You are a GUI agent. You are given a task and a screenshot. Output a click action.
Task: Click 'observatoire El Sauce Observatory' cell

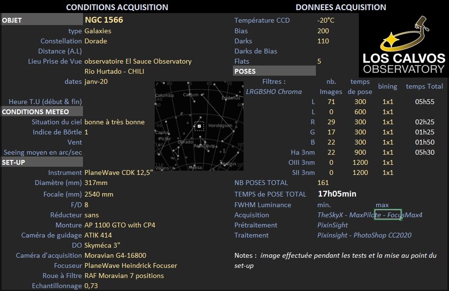[138, 61]
